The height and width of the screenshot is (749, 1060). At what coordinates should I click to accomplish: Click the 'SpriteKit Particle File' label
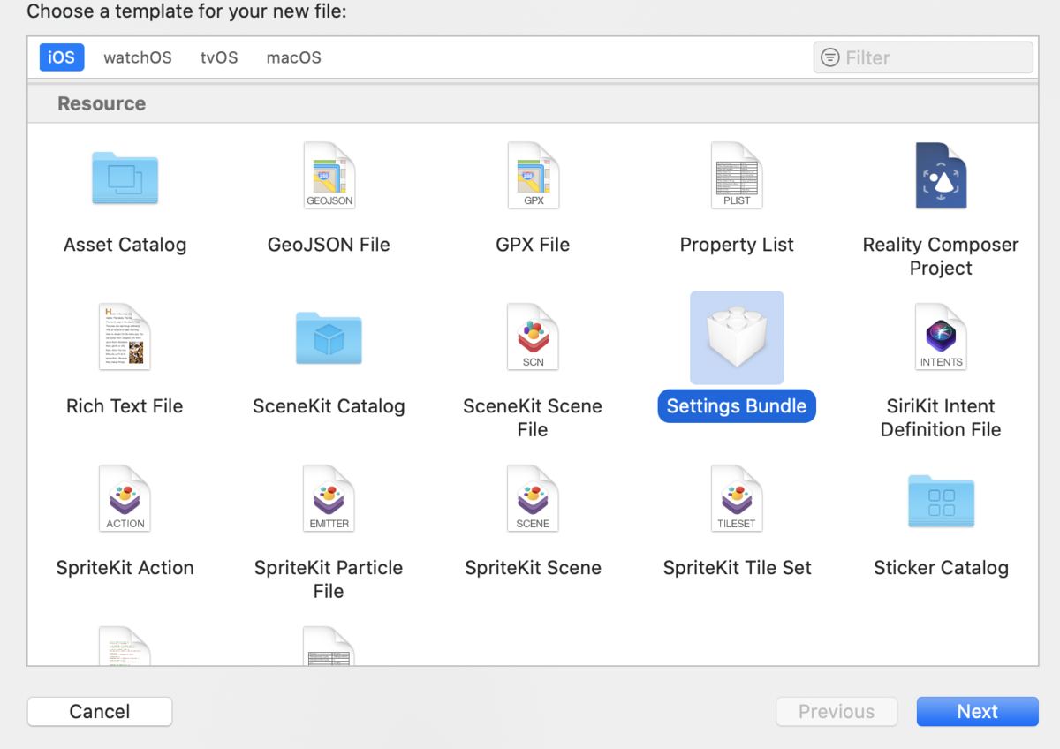[x=329, y=579]
